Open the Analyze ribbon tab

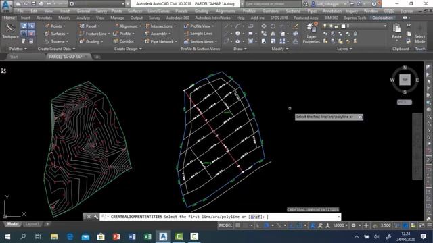(x=83, y=18)
